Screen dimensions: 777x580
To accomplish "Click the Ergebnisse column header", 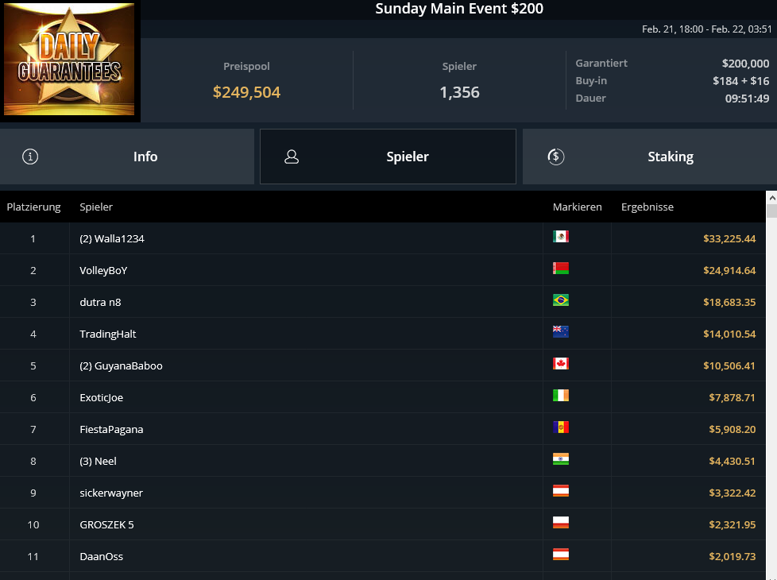I will click(647, 207).
